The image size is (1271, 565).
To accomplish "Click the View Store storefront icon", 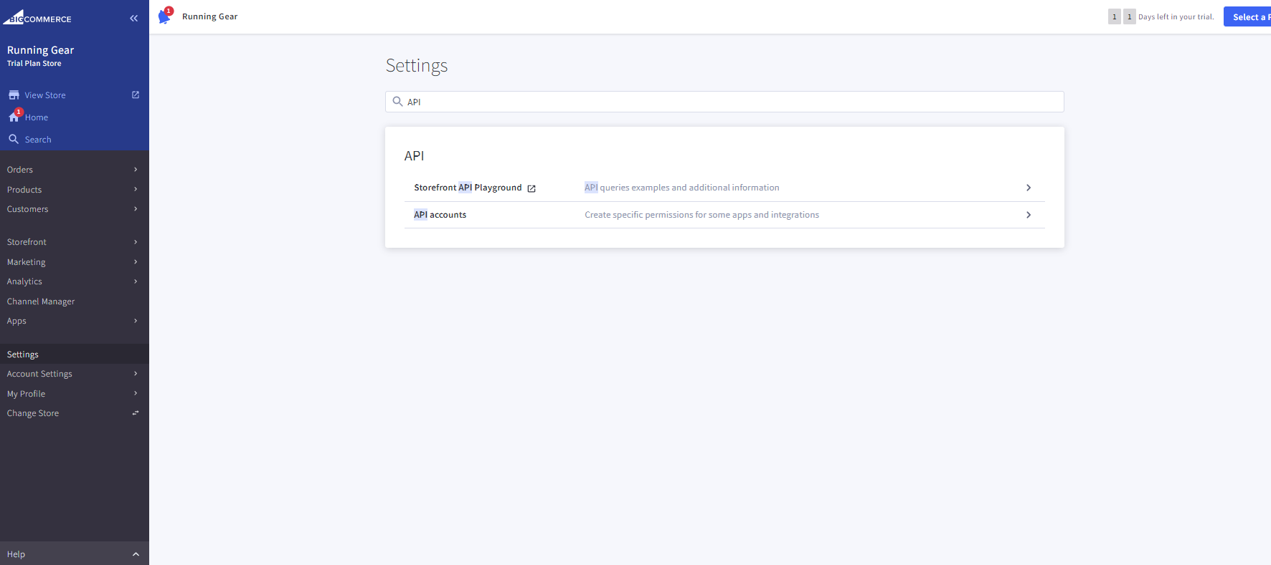I will pos(14,95).
